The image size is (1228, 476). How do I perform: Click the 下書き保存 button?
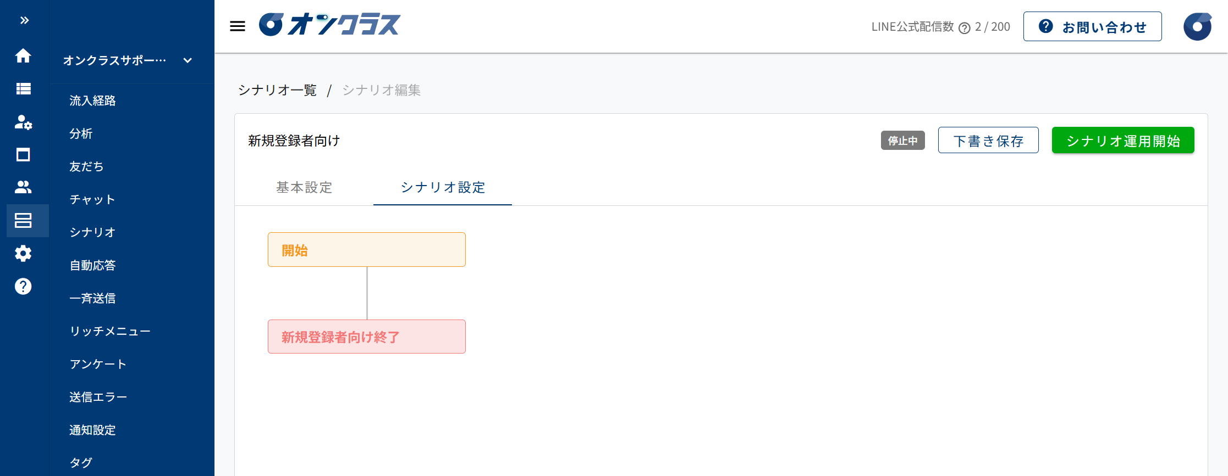[x=988, y=141]
